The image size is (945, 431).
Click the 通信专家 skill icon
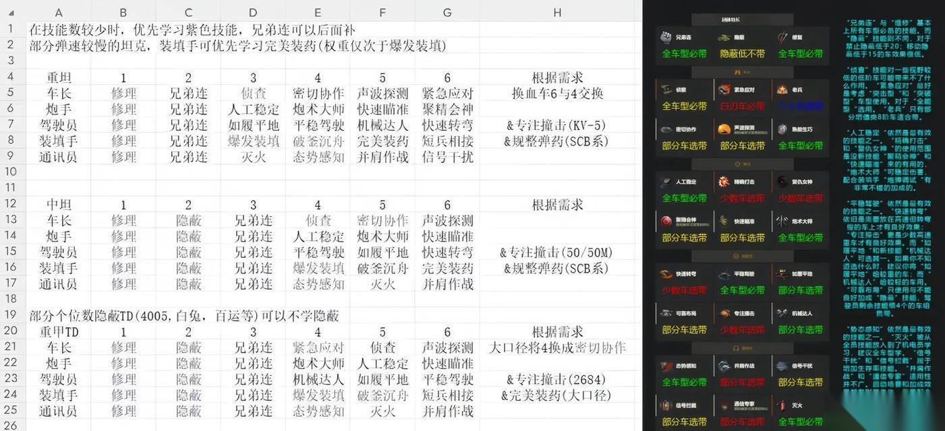click(x=724, y=405)
